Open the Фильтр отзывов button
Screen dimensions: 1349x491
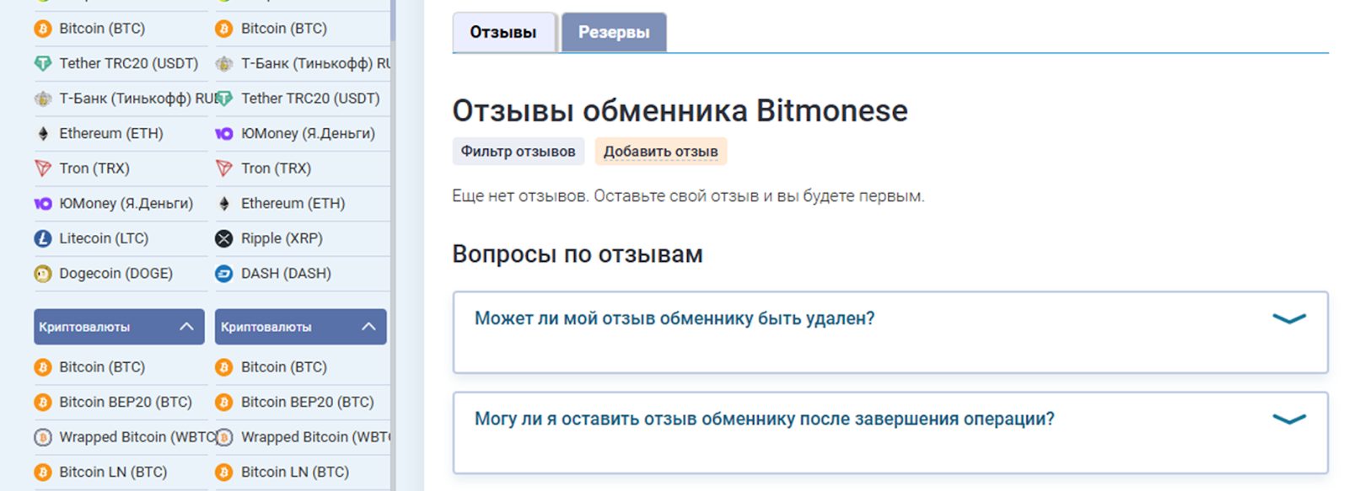click(x=518, y=152)
